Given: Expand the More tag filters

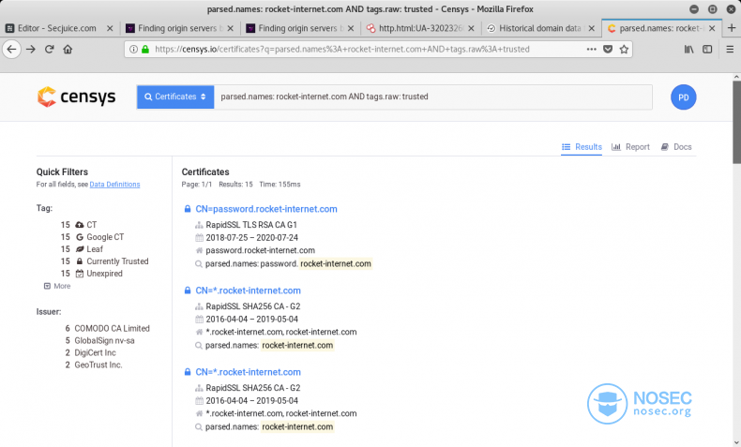Looking at the screenshot, I should coord(57,286).
